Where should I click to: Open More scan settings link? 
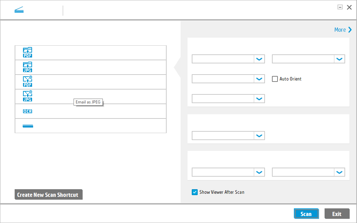point(339,30)
